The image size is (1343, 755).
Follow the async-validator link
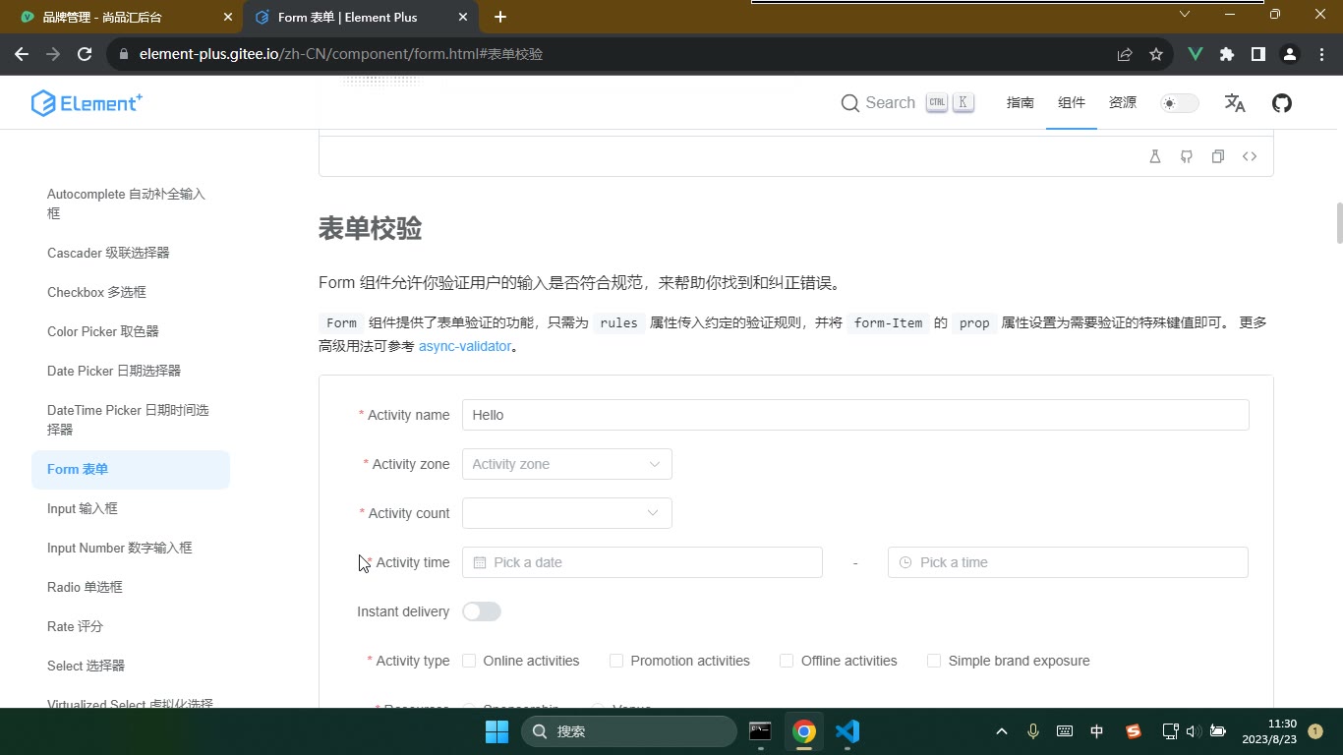[465, 346]
